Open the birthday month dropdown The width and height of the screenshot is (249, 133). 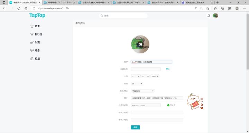click(x=145, y=76)
